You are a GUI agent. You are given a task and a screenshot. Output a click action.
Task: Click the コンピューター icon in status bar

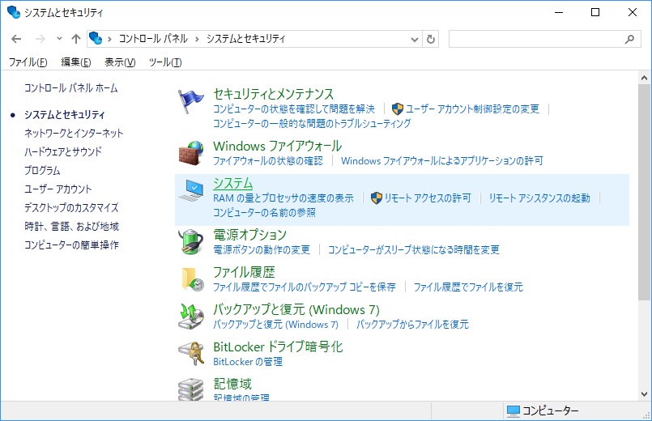coord(514,410)
